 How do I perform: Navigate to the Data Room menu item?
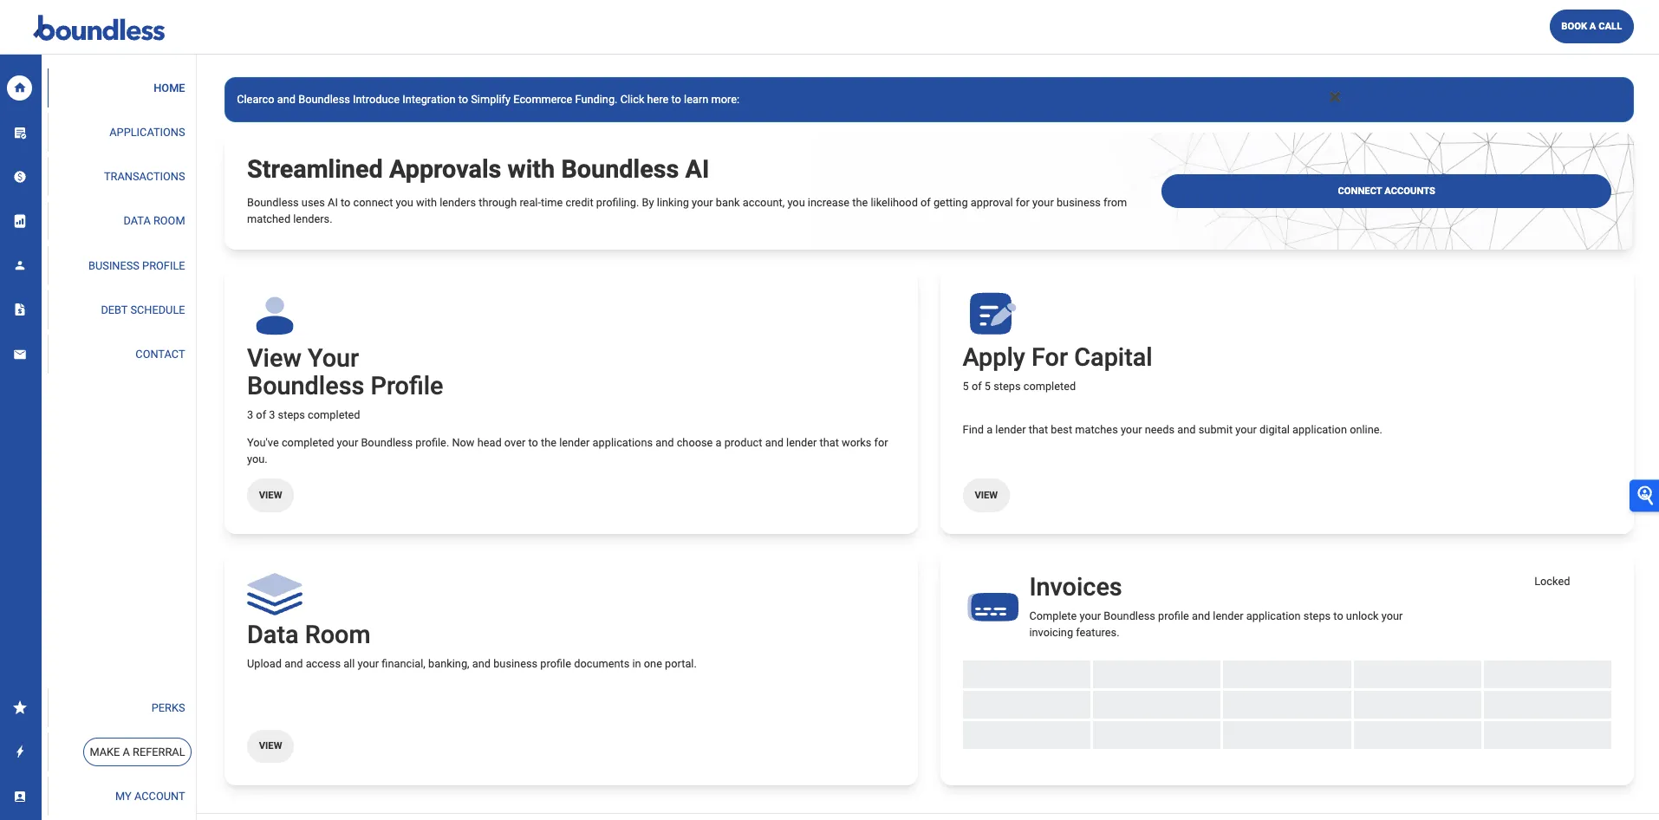[x=154, y=221]
